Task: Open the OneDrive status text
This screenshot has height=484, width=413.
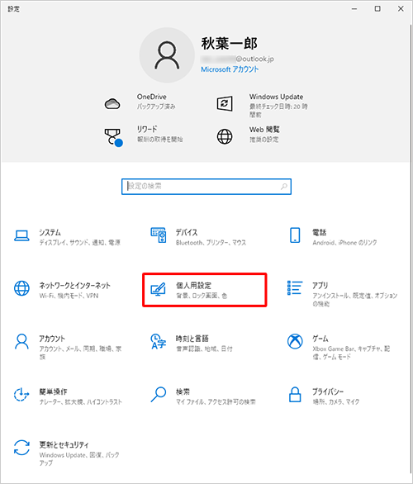Action: pos(156,107)
